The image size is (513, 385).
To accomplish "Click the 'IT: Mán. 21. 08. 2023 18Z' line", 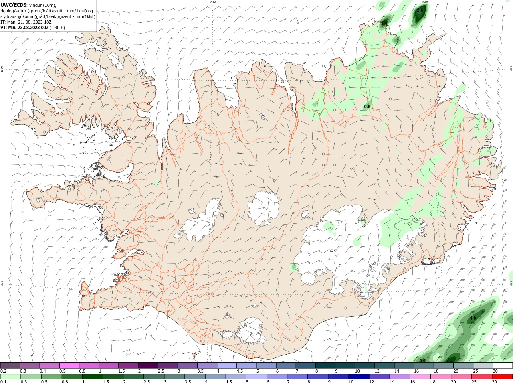I will (25, 22).
